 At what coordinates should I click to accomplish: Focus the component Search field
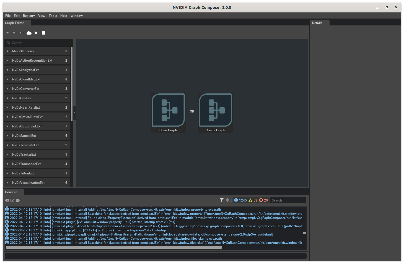[38, 43]
